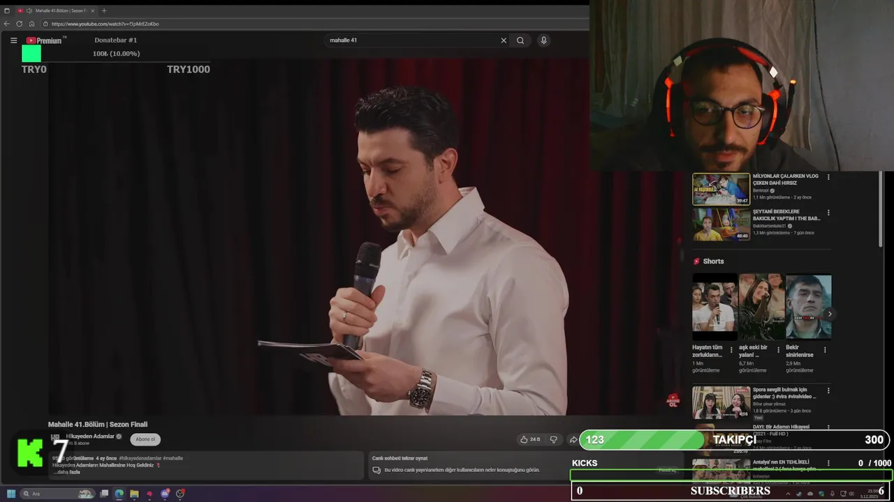Open the "Hayatın tüm zorlukların..." short

tap(715, 307)
